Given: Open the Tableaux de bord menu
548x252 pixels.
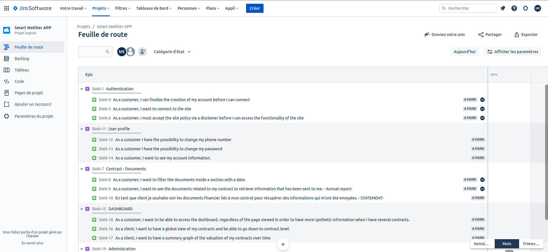Looking at the screenshot, I should (154, 8).
